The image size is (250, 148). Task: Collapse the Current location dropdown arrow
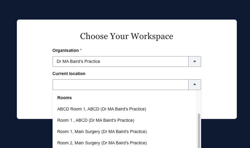tap(194, 85)
